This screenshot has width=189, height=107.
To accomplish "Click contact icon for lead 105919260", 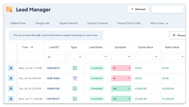I will pyautogui.click(x=11, y=78).
